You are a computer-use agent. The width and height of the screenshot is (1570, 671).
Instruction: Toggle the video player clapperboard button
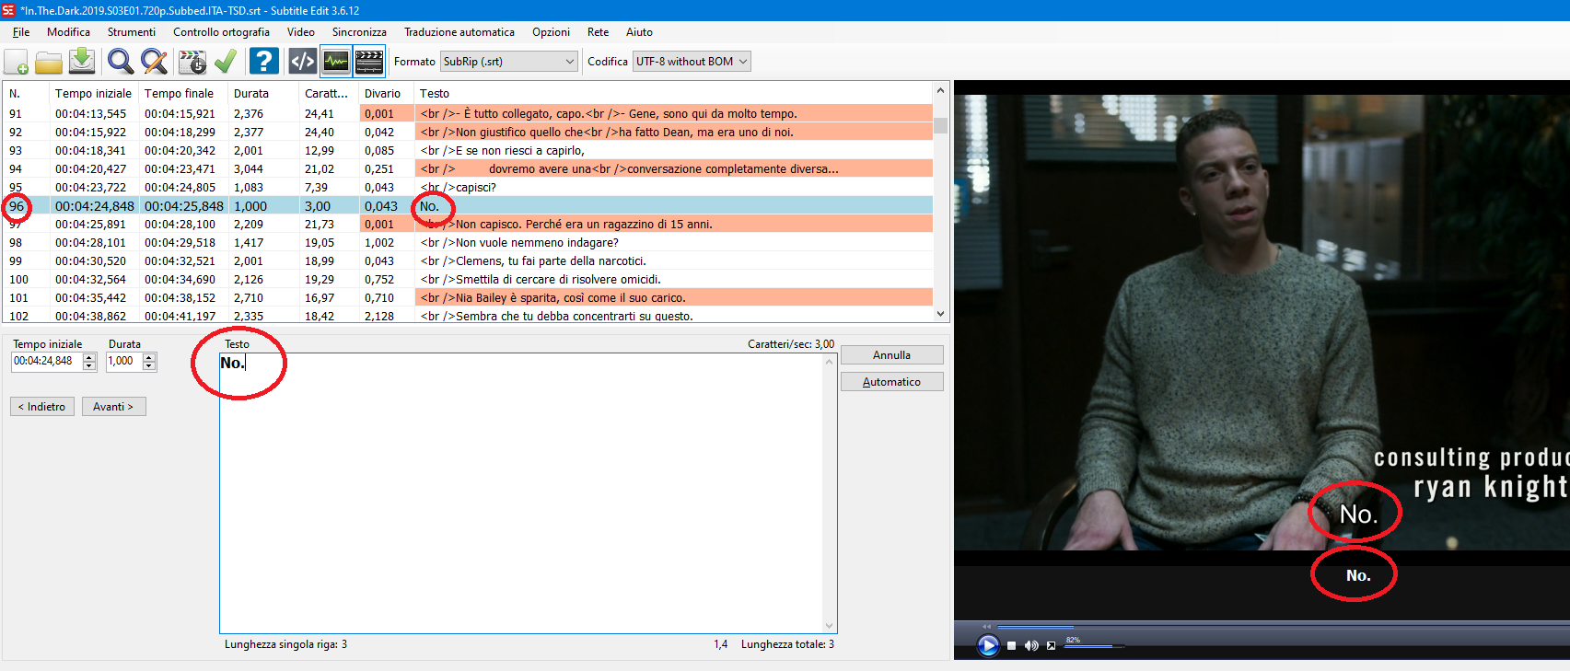coord(369,62)
